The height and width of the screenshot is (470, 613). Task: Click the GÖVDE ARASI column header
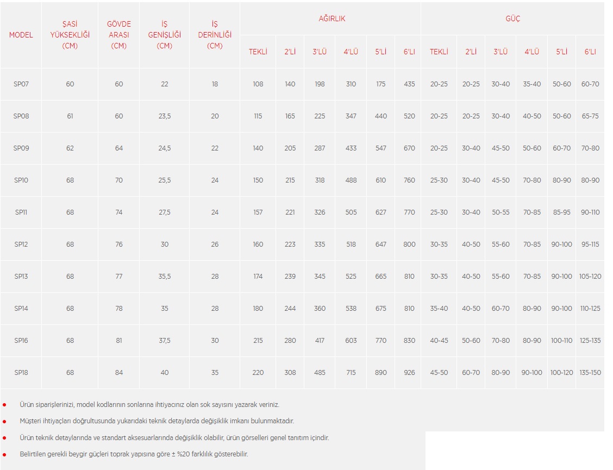[119, 35]
